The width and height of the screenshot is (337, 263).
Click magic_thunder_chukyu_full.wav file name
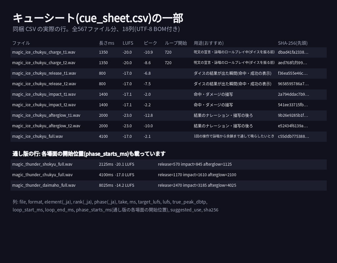click(42, 175)
